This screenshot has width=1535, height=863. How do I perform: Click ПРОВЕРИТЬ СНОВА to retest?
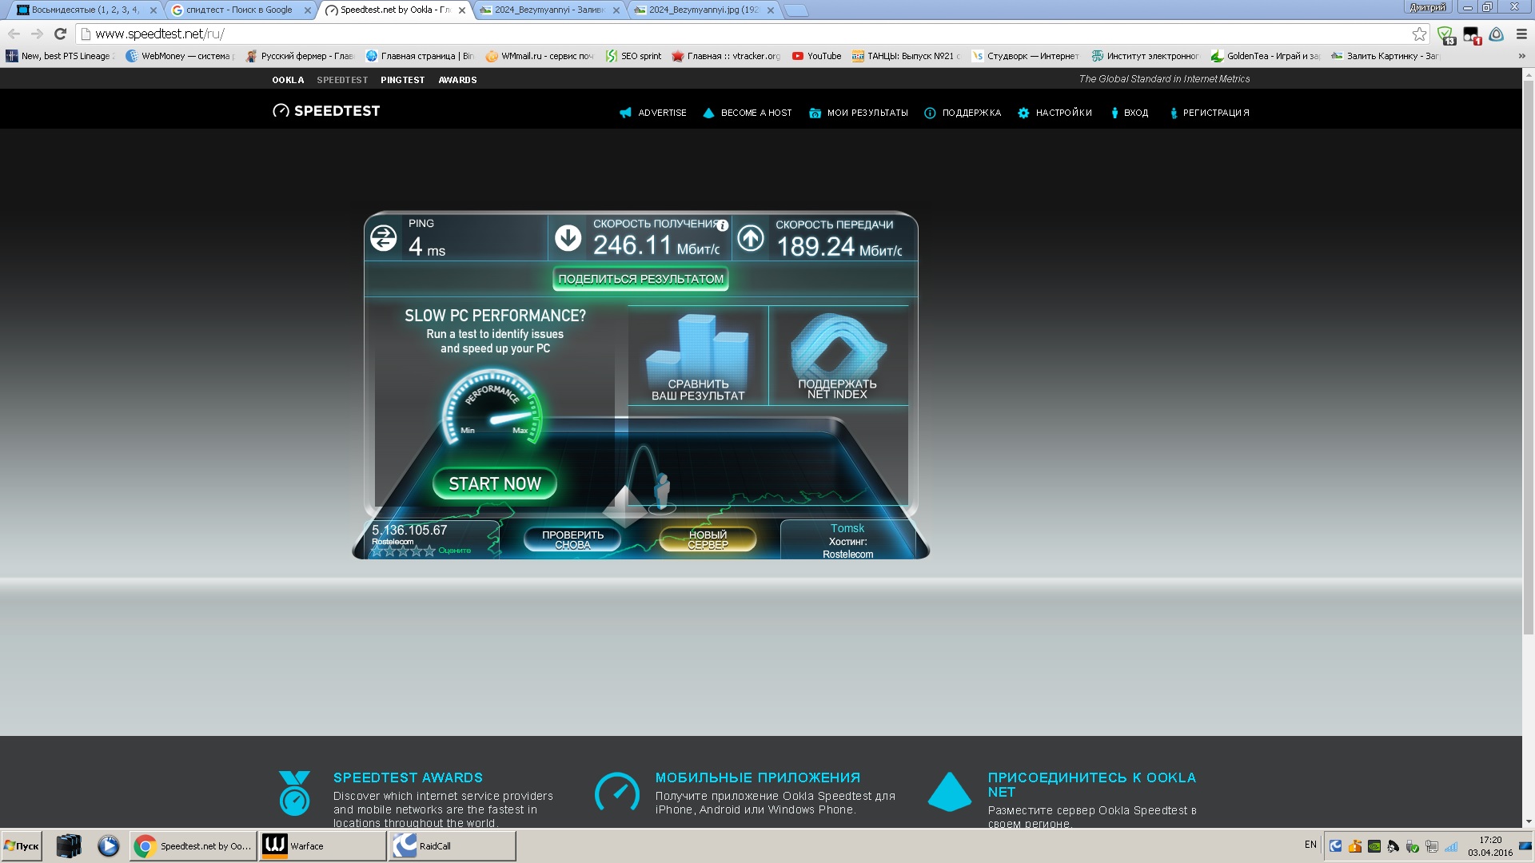pyautogui.click(x=572, y=539)
